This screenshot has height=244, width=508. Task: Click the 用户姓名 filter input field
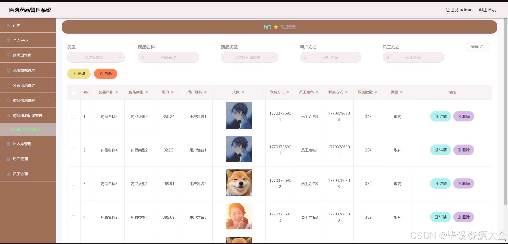point(330,57)
